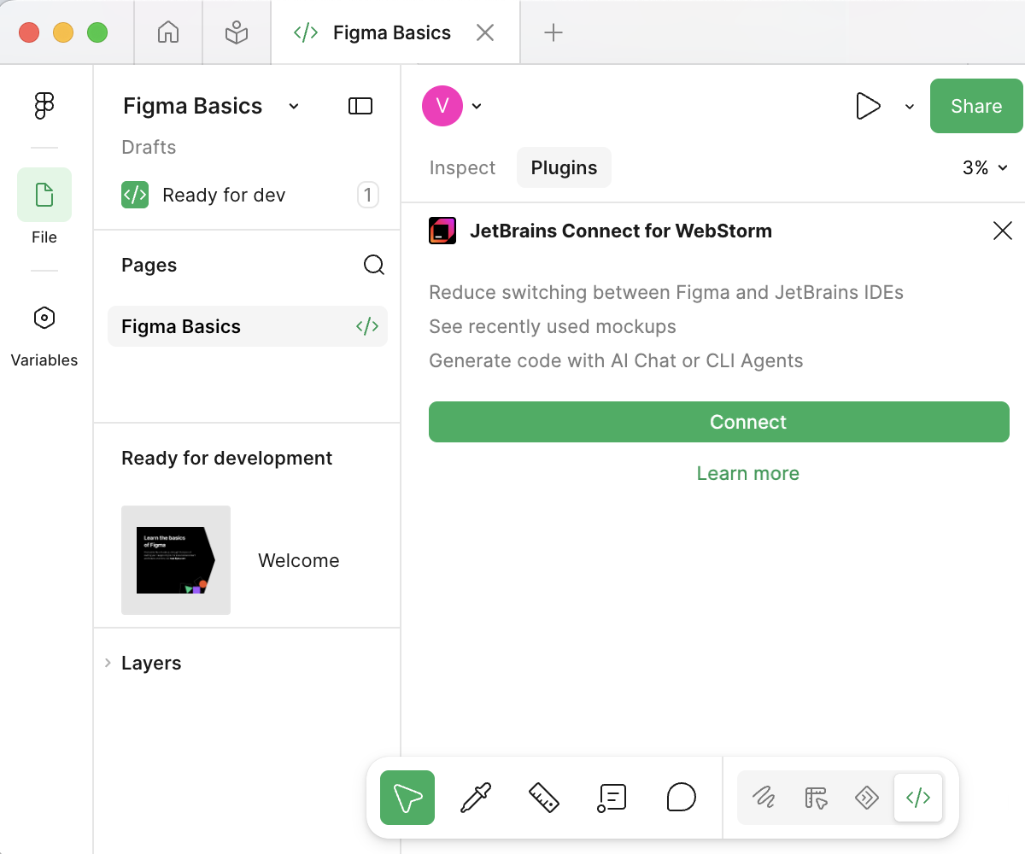Click the Connect button
This screenshot has height=854, width=1025.
(719, 422)
